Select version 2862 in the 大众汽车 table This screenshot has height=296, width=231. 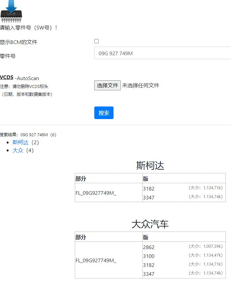pos(149,247)
